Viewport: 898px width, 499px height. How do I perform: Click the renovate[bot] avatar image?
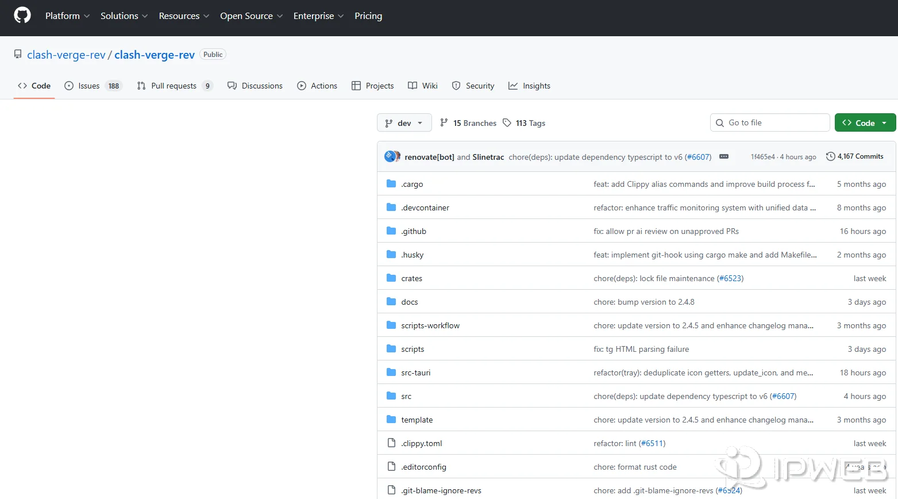point(390,156)
